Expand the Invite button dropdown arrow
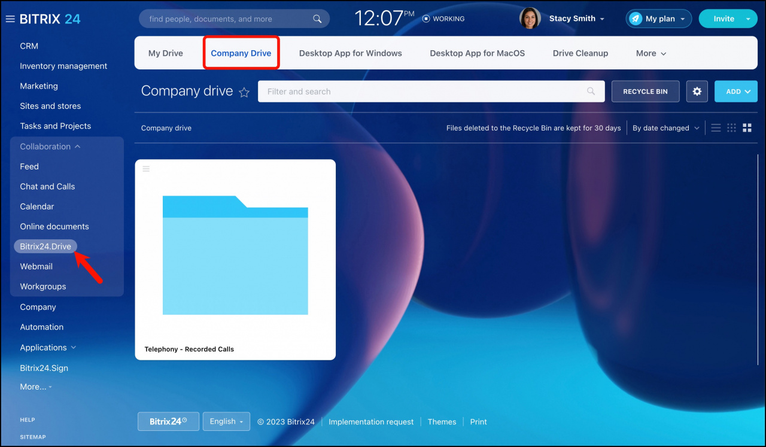 click(748, 19)
